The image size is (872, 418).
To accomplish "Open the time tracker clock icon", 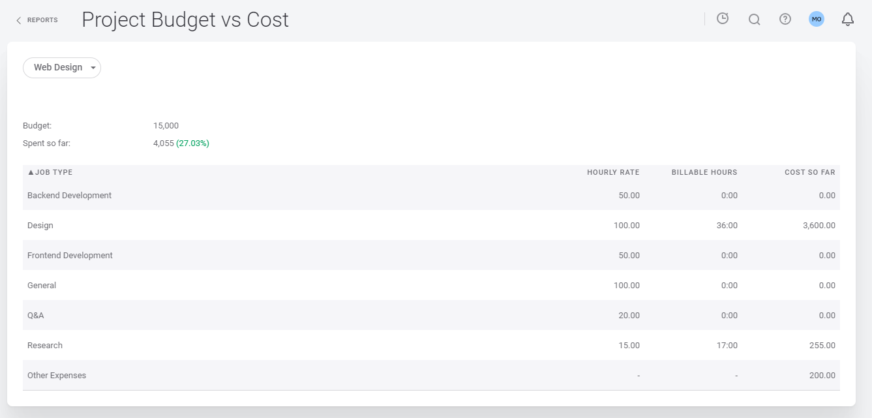I will coord(723,19).
